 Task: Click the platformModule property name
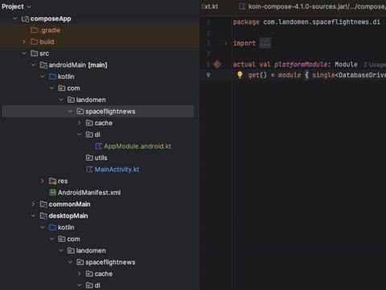(x=301, y=64)
